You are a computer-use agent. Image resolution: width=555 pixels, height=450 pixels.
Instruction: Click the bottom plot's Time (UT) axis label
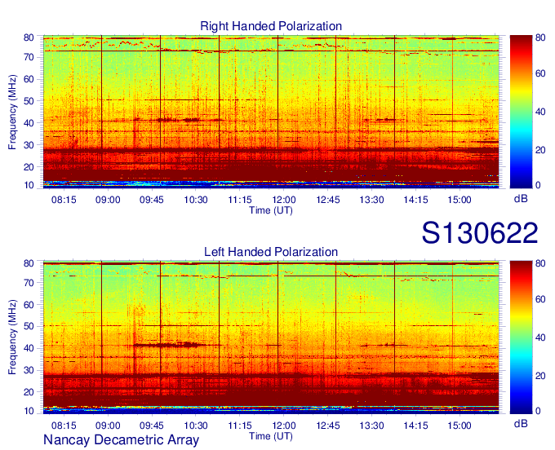pyautogui.click(x=271, y=436)
